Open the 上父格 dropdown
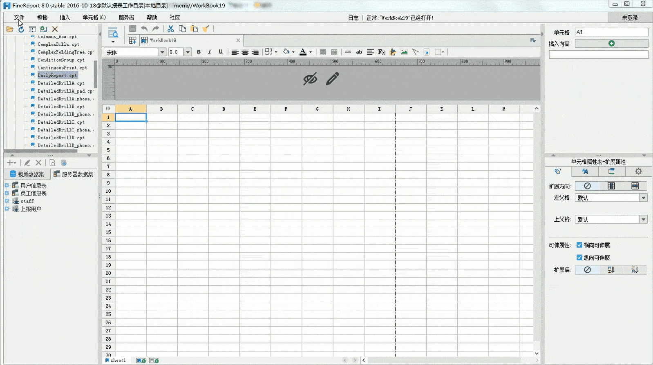Viewport: 653px width, 365px height. click(x=643, y=220)
